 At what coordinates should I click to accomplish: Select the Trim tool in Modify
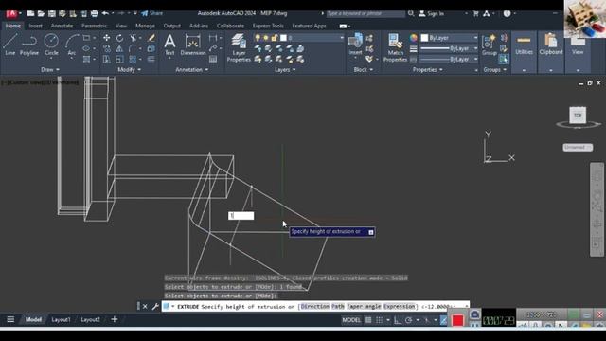(x=134, y=38)
